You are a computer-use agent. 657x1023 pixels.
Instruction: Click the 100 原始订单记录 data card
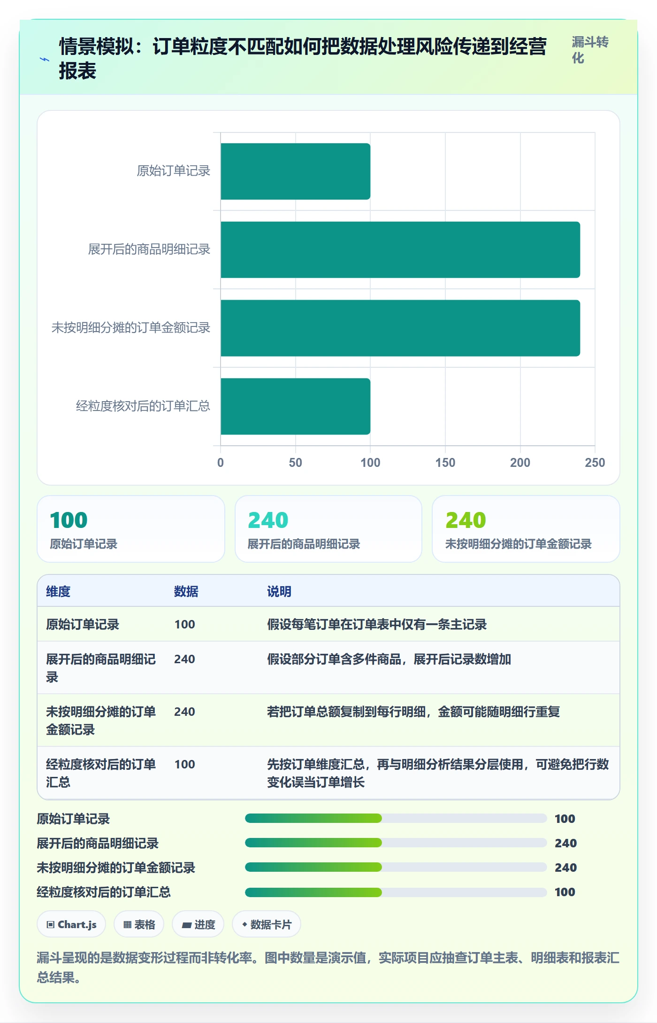pos(131,529)
